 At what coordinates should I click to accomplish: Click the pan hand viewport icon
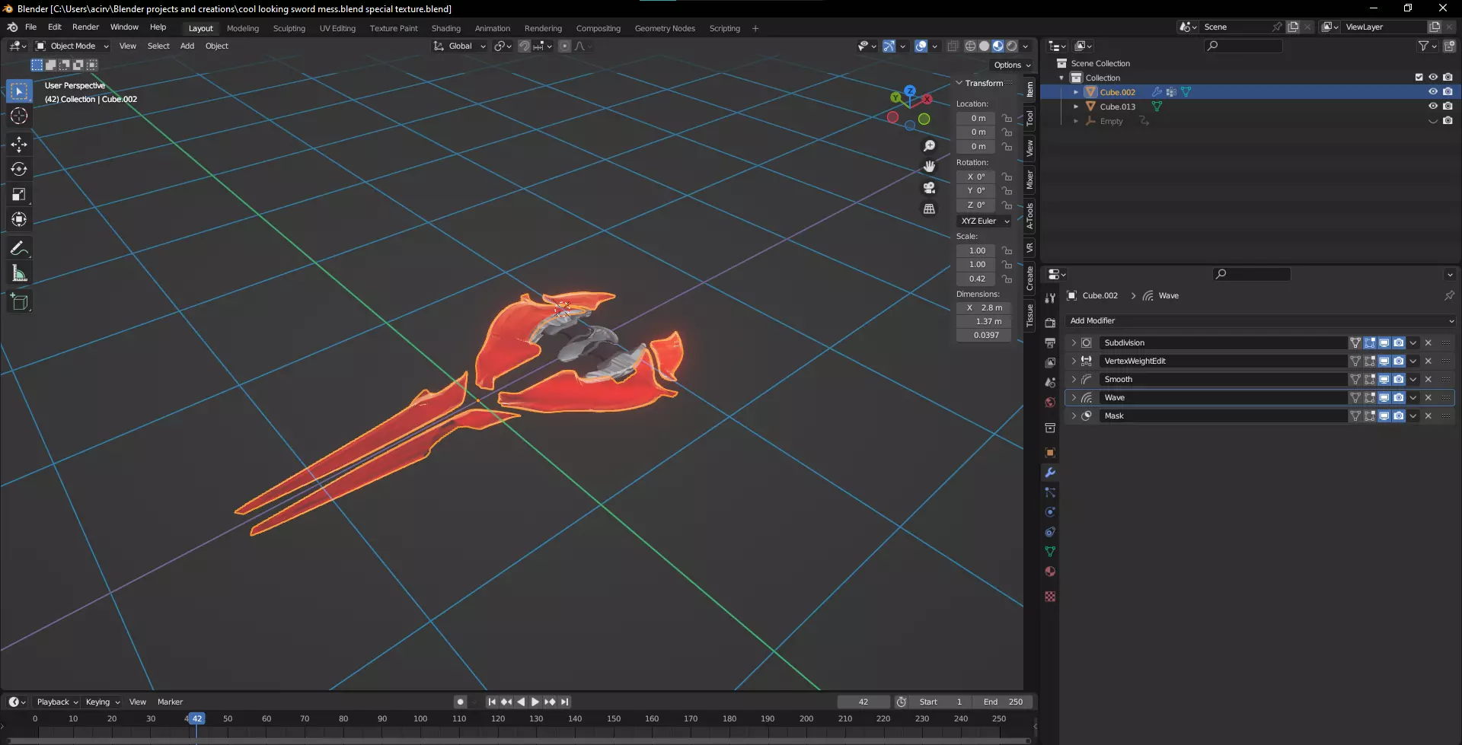pos(929,167)
